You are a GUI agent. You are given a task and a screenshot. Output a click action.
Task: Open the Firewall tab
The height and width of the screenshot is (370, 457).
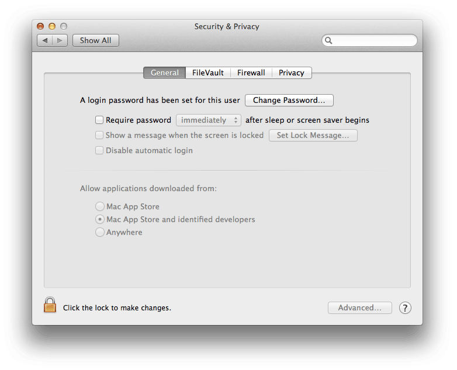[x=251, y=73]
